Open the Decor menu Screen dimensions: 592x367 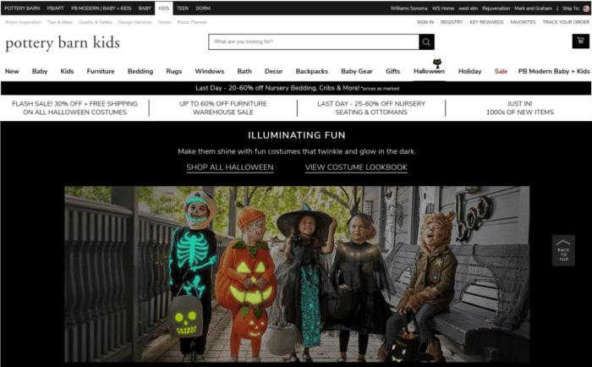[x=274, y=71]
